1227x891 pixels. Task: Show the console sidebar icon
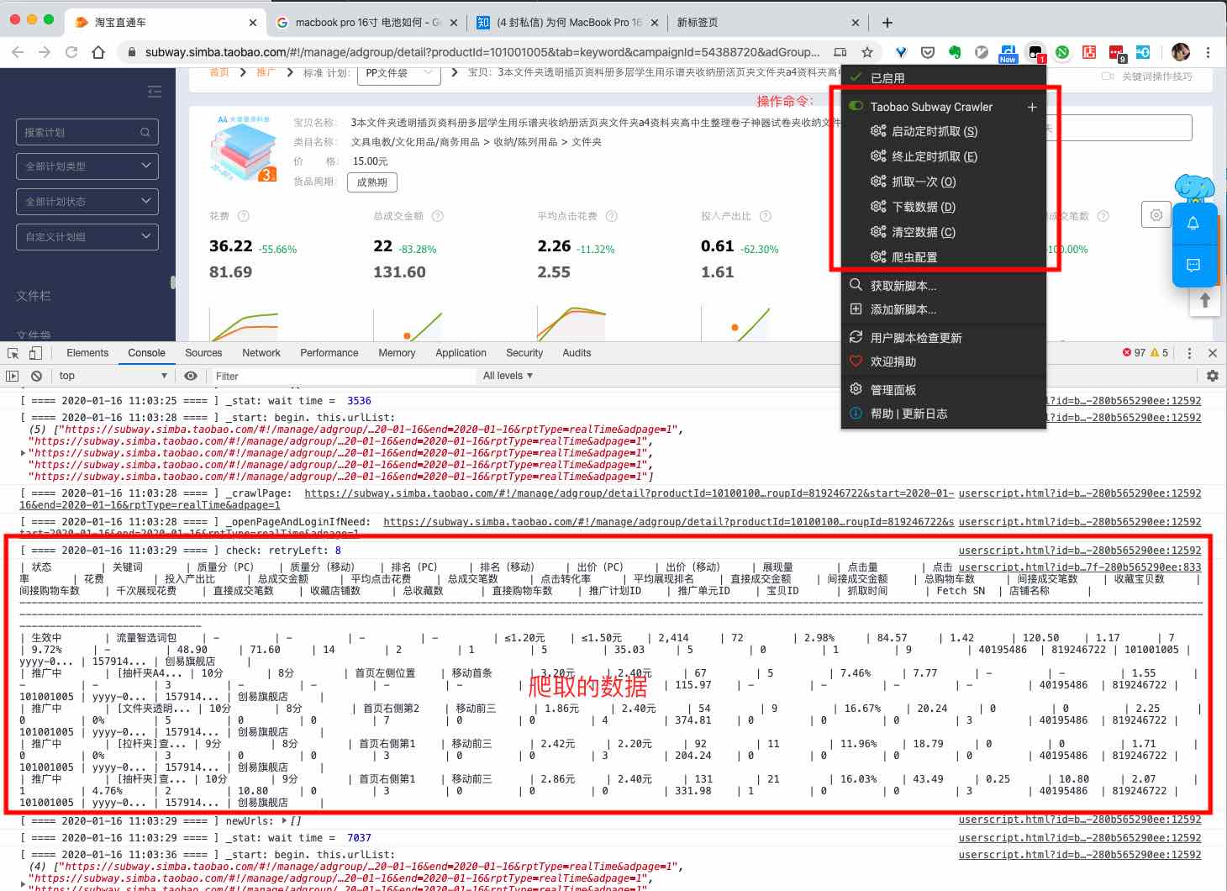13,376
